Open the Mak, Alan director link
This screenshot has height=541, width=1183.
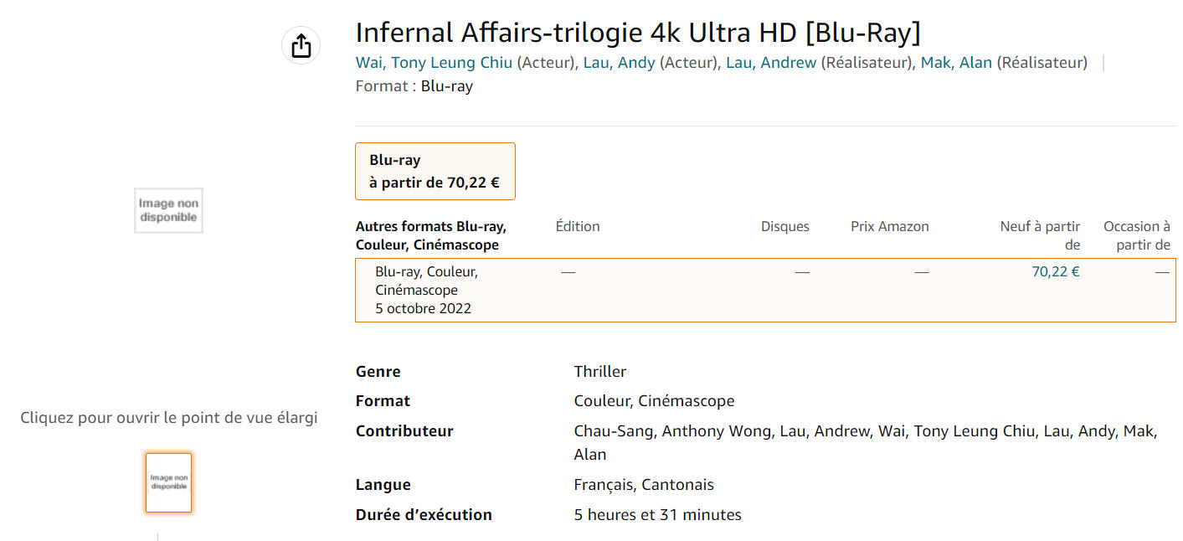pyautogui.click(x=956, y=63)
